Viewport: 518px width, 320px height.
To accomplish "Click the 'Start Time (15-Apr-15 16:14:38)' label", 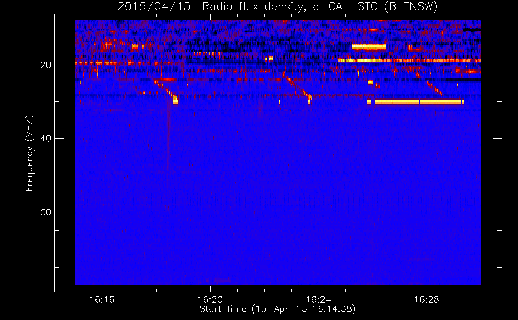I will (278, 309).
